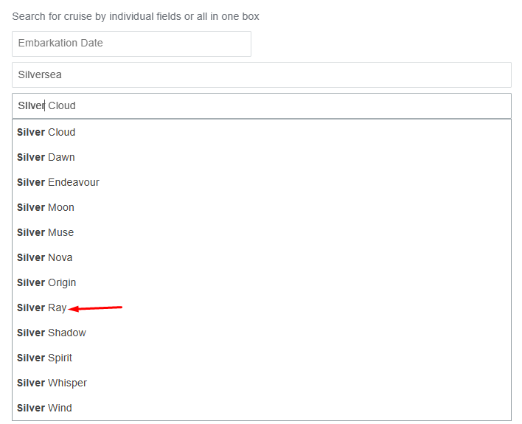The height and width of the screenshot is (424, 522).
Task: Select Silver Shadow from the list
Action: click(262, 333)
